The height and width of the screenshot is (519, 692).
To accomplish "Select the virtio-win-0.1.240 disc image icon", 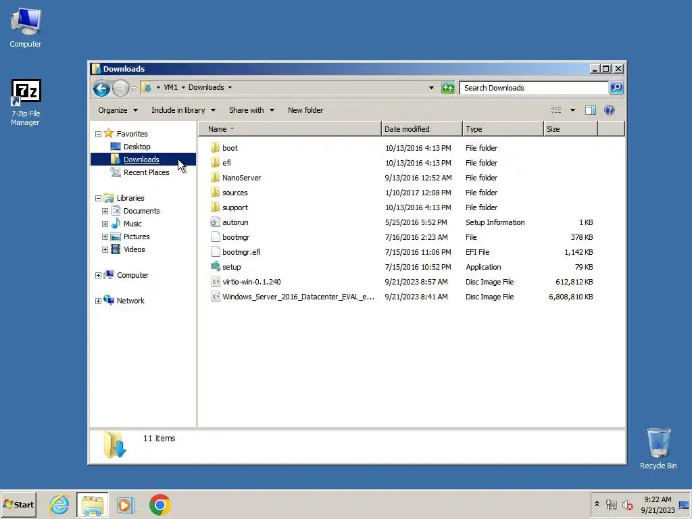I will tap(215, 282).
